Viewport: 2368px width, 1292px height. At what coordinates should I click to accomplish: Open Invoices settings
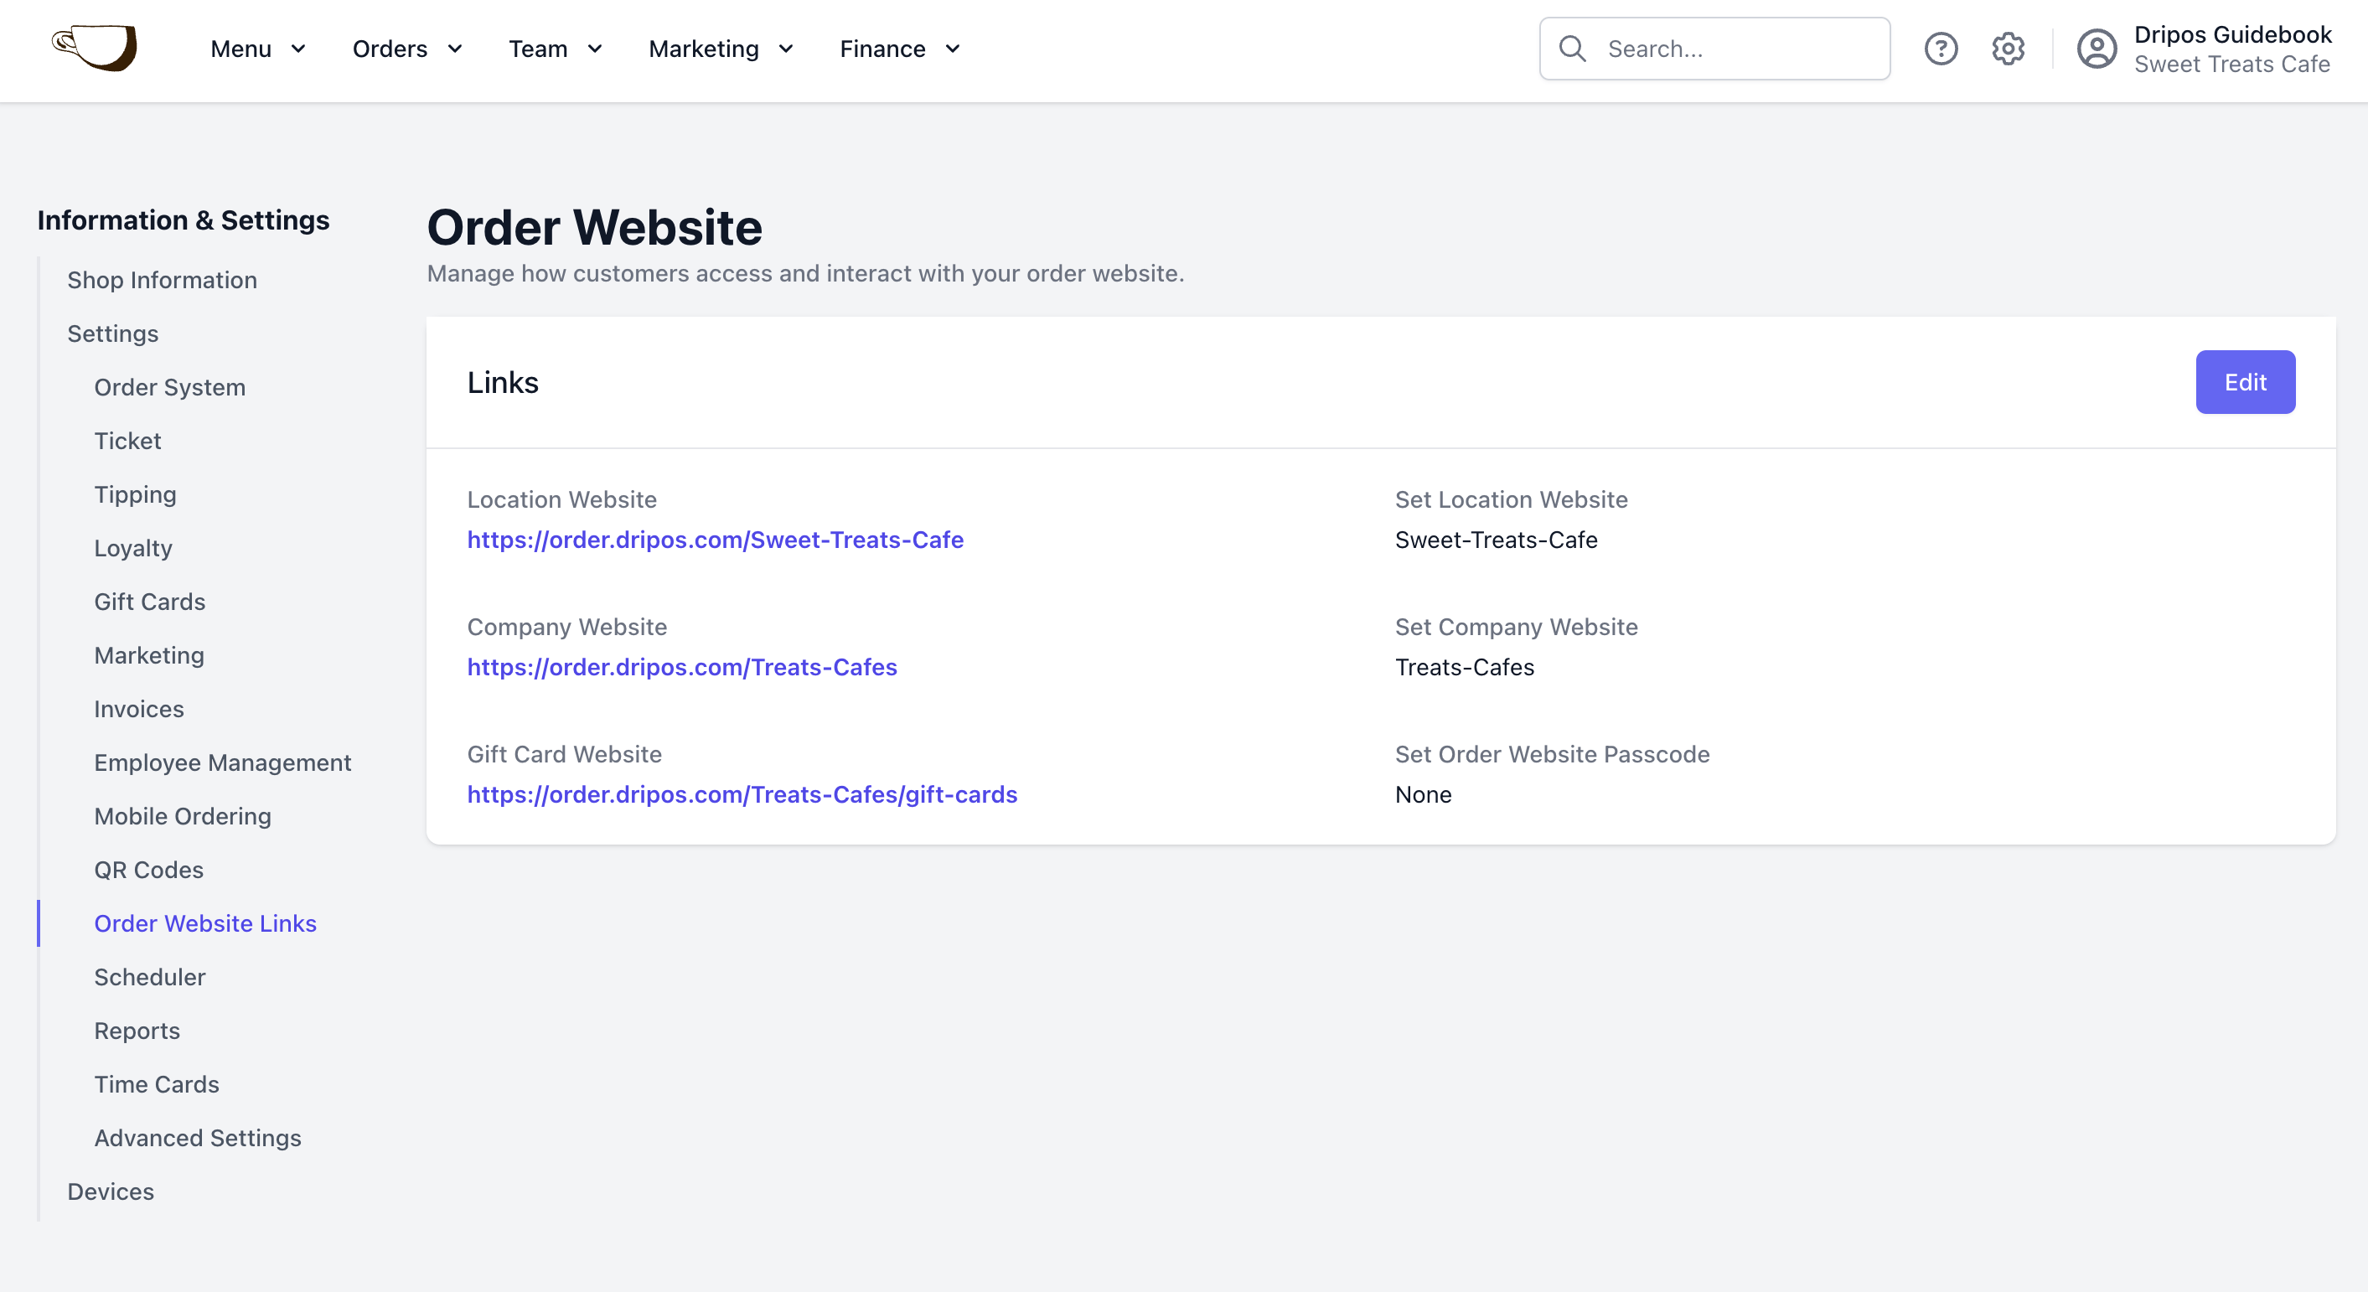pyautogui.click(x=139, y=709)
